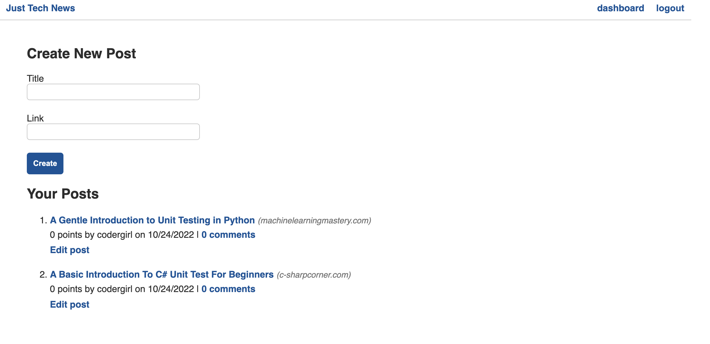This screenshot has height=344, width=710.
Task: Open the C# Unit Test post
Action: (162, 274)
